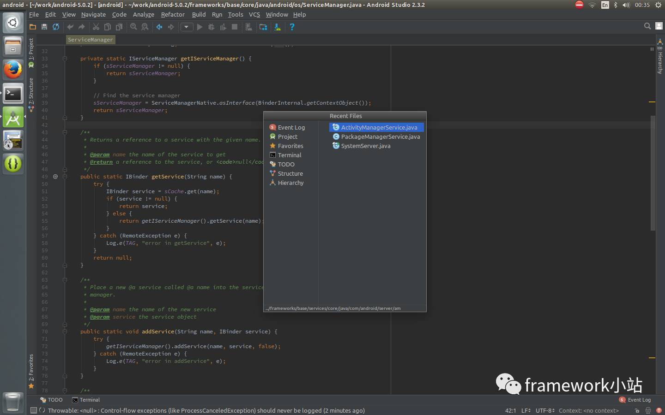This screenshot has height=415, width=665.
Task: Select PackageManagerService.java in Recent Files
Action: [380, 136]
